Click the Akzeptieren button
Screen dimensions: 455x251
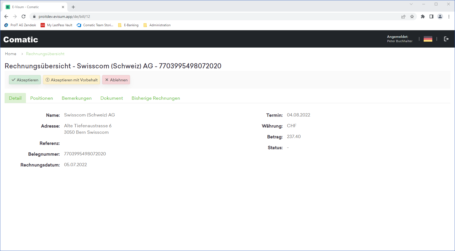point(25,80)
